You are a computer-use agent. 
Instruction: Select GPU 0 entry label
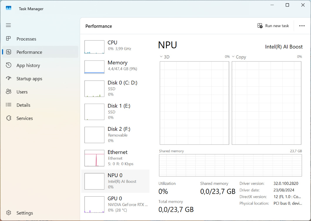(115, 199)
